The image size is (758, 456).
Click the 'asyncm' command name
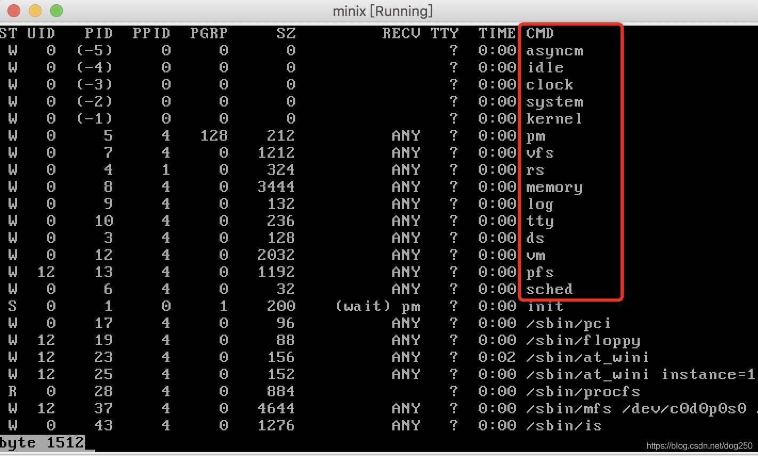point(555,51)
